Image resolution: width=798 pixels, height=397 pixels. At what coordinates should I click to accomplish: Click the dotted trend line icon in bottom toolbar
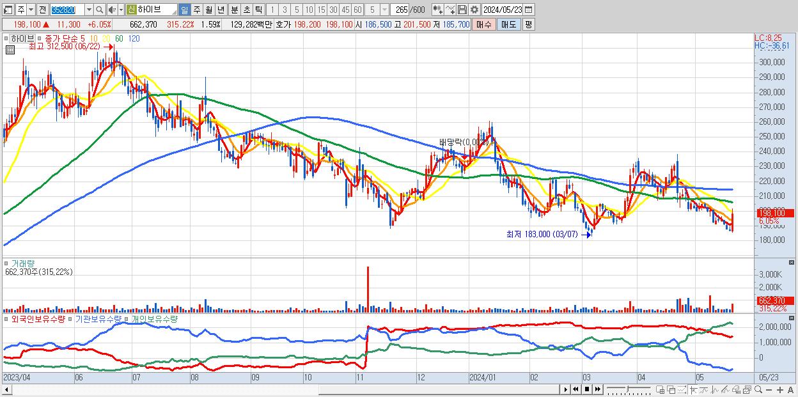(x=682, y=389)
